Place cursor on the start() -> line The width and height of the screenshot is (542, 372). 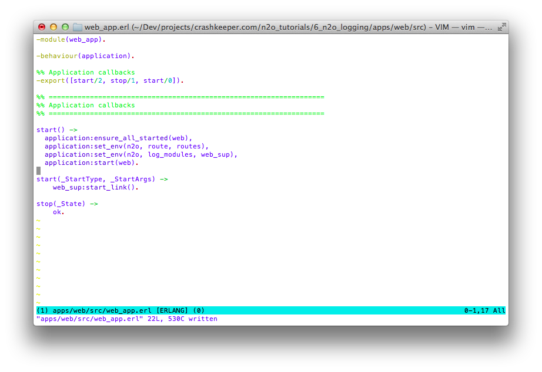click(56, 130)
